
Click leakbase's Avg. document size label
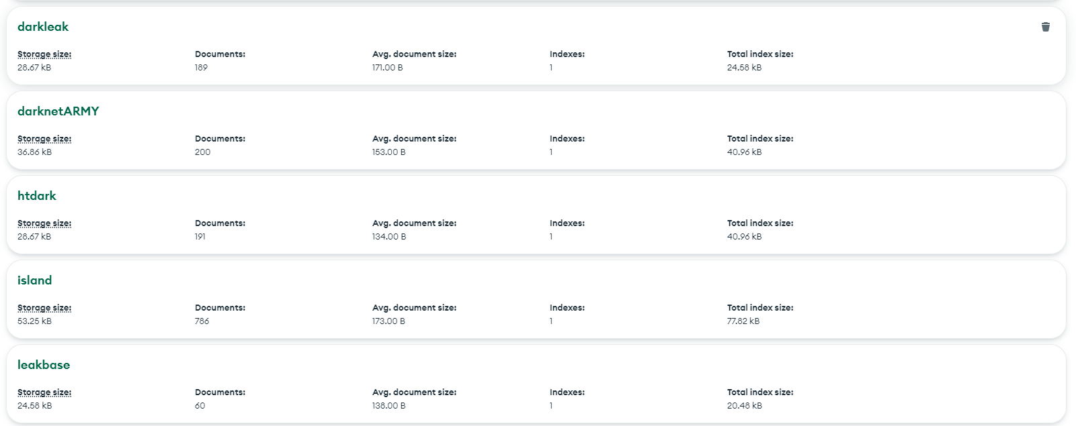(x=414, y=392)
